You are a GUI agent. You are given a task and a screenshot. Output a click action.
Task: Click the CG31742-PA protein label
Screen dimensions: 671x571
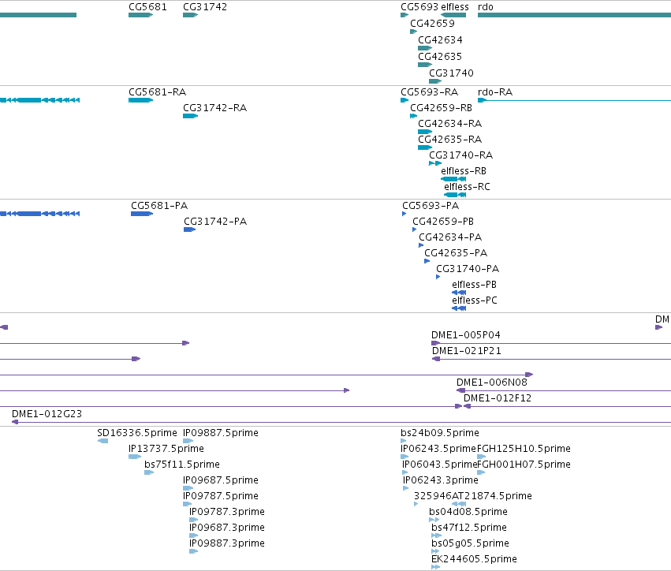pos(215,222)
